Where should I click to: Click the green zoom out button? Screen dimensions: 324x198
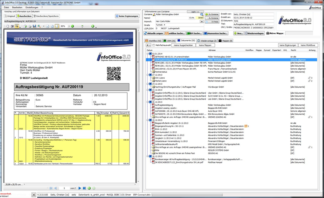tap(72, 27)
